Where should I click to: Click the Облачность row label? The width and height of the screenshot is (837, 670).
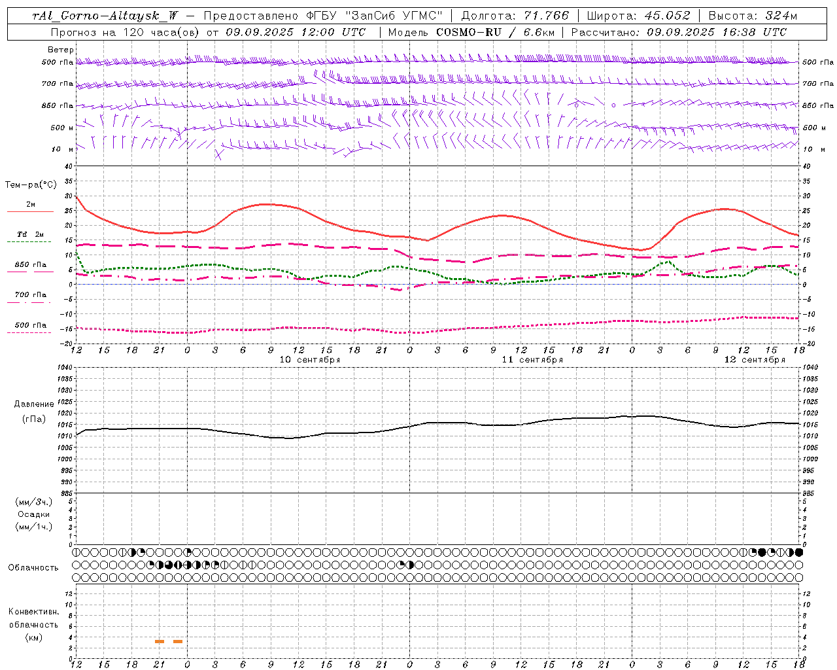33,568
